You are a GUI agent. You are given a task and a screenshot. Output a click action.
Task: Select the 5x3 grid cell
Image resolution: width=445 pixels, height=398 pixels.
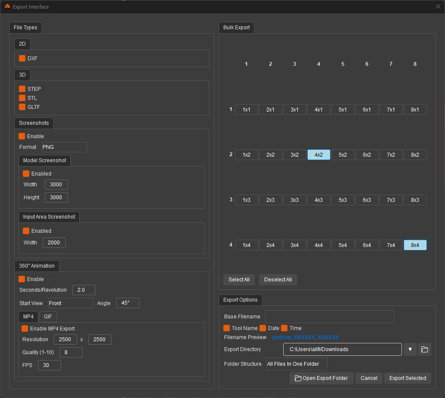343,200
